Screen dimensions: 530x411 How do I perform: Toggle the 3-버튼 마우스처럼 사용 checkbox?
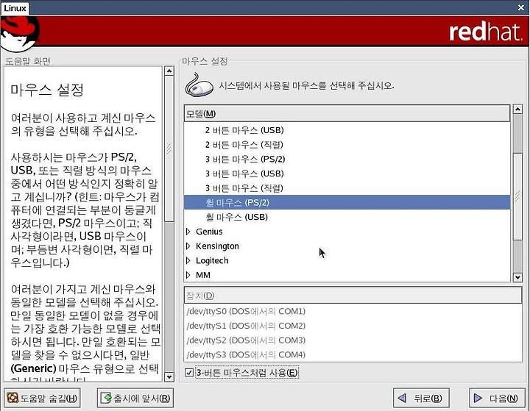tap(189, 373)
